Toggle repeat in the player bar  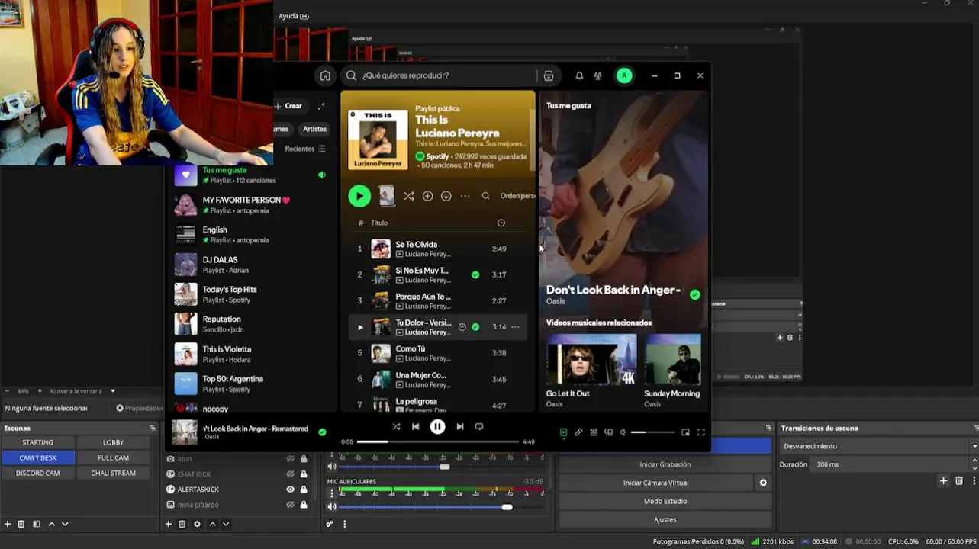tap(479, 427)
